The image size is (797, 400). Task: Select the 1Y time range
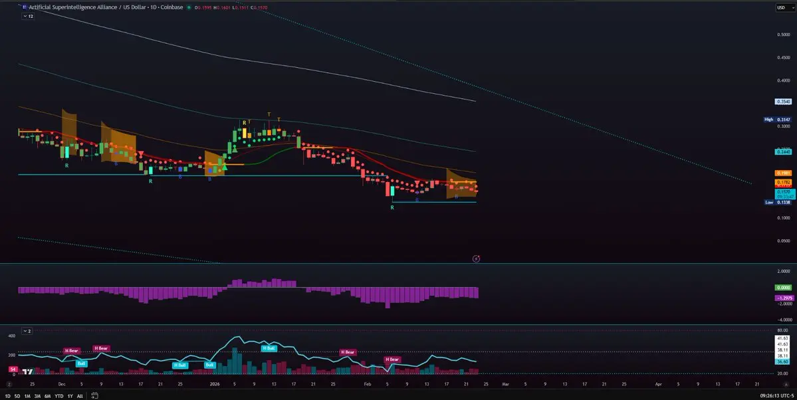[x=70, y=396]
